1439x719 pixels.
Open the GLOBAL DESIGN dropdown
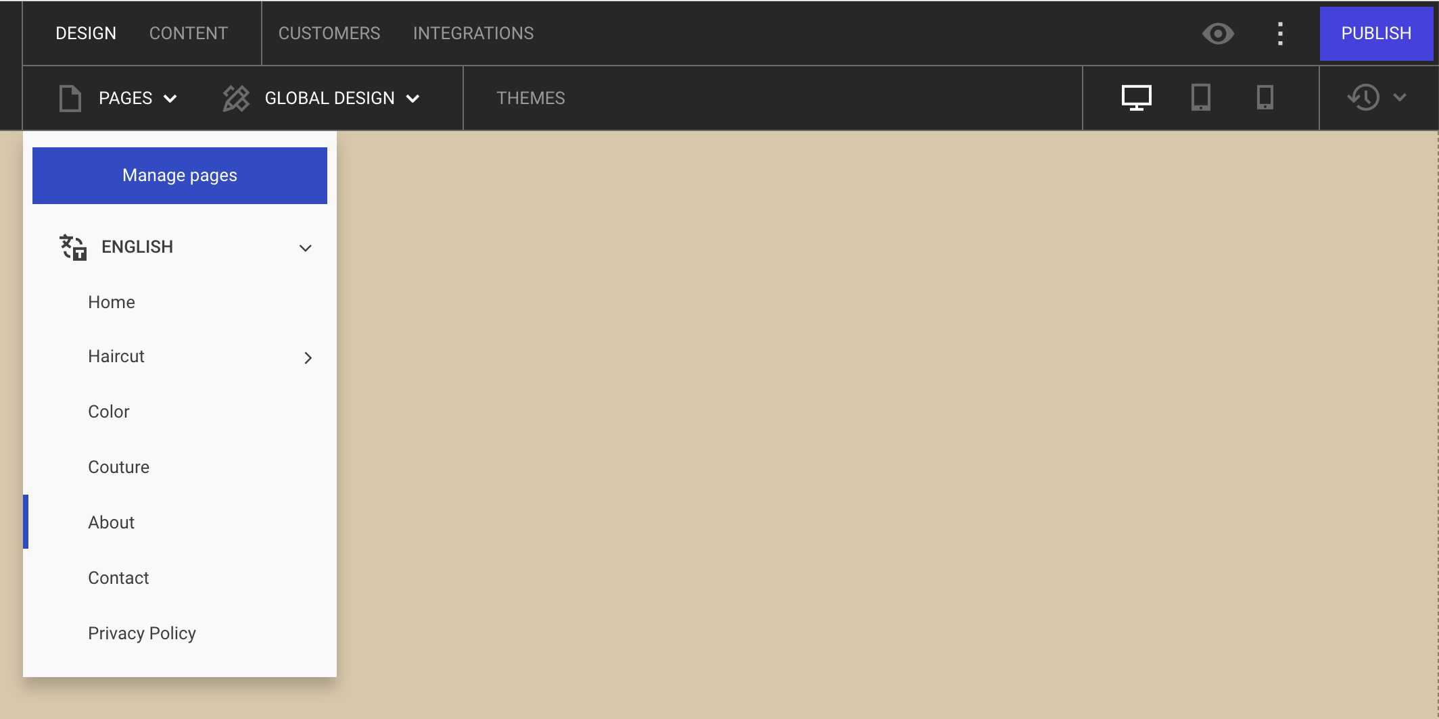[342, 99]
